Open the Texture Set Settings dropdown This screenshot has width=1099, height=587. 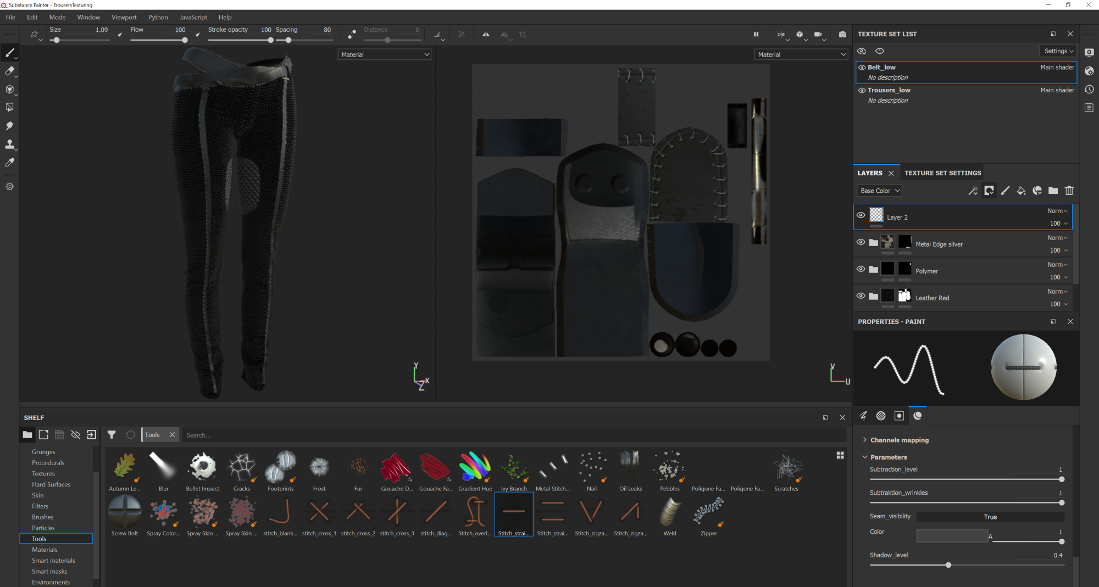[1059, 51]
